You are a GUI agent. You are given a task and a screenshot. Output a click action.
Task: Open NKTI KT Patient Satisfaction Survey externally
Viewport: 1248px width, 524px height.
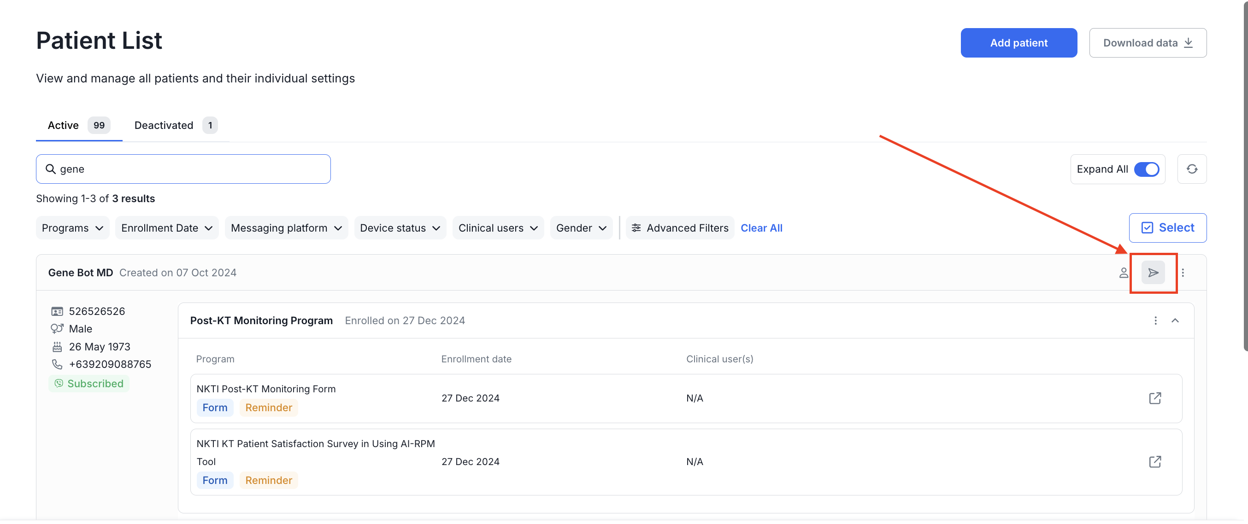[1155, 461]
